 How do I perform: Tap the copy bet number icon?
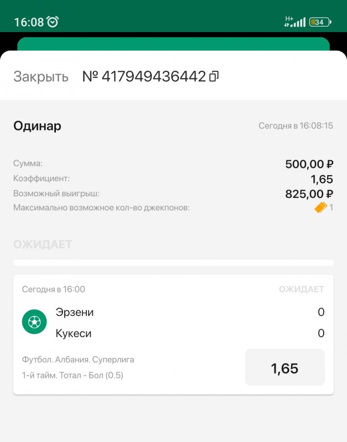click(214, 77)
